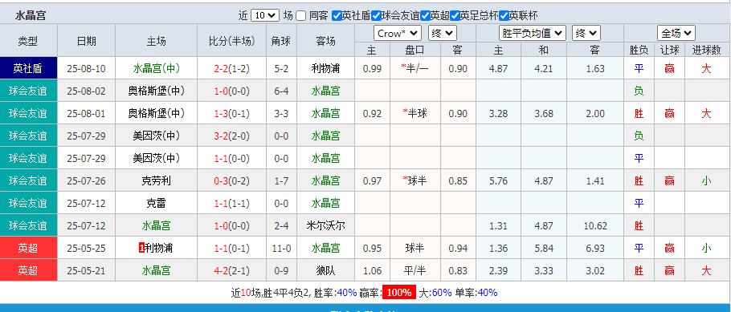This screenshot has width=731, height=312.
Task: Click the red 100% win rate badge
Action: tap(399, 293)
